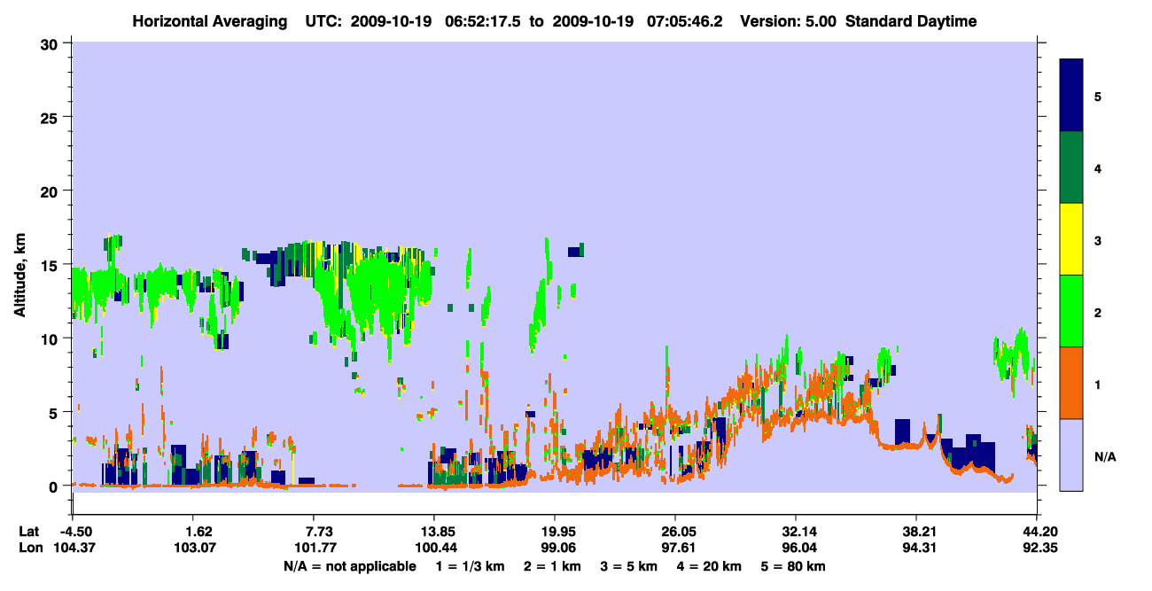This screenshot has height=591, width=1152.
Task: Click the legend text '2 = 1 km'
Action: (551, 566)
